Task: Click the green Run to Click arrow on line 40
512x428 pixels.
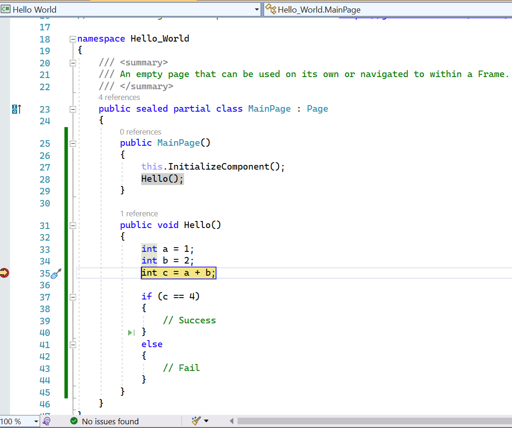Action: pyautogui.click(x=131, y=332)
